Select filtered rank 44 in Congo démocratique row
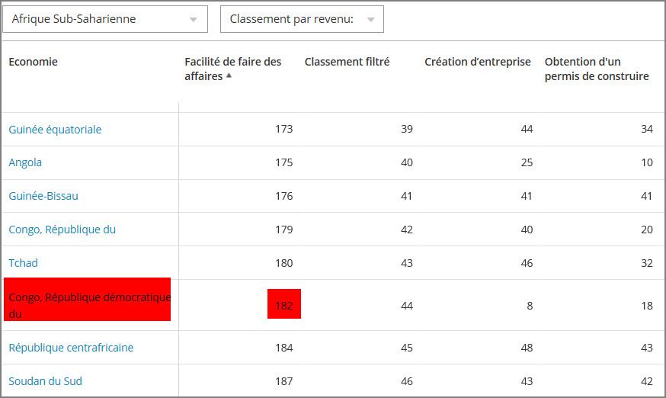 click(x=407, y=306)
